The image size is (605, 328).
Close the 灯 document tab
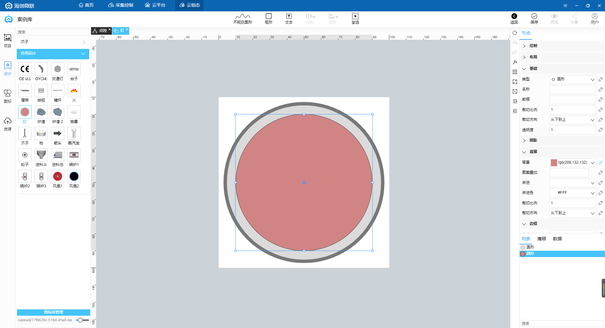[127, 30]
